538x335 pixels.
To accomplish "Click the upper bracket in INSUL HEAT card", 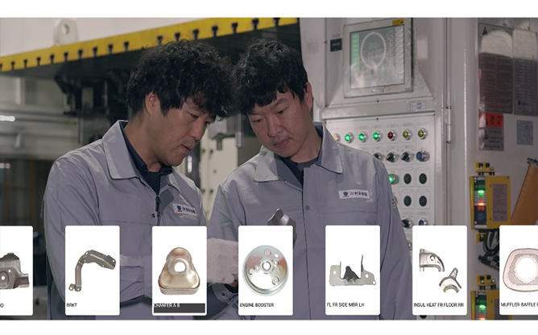I will 431,260.
